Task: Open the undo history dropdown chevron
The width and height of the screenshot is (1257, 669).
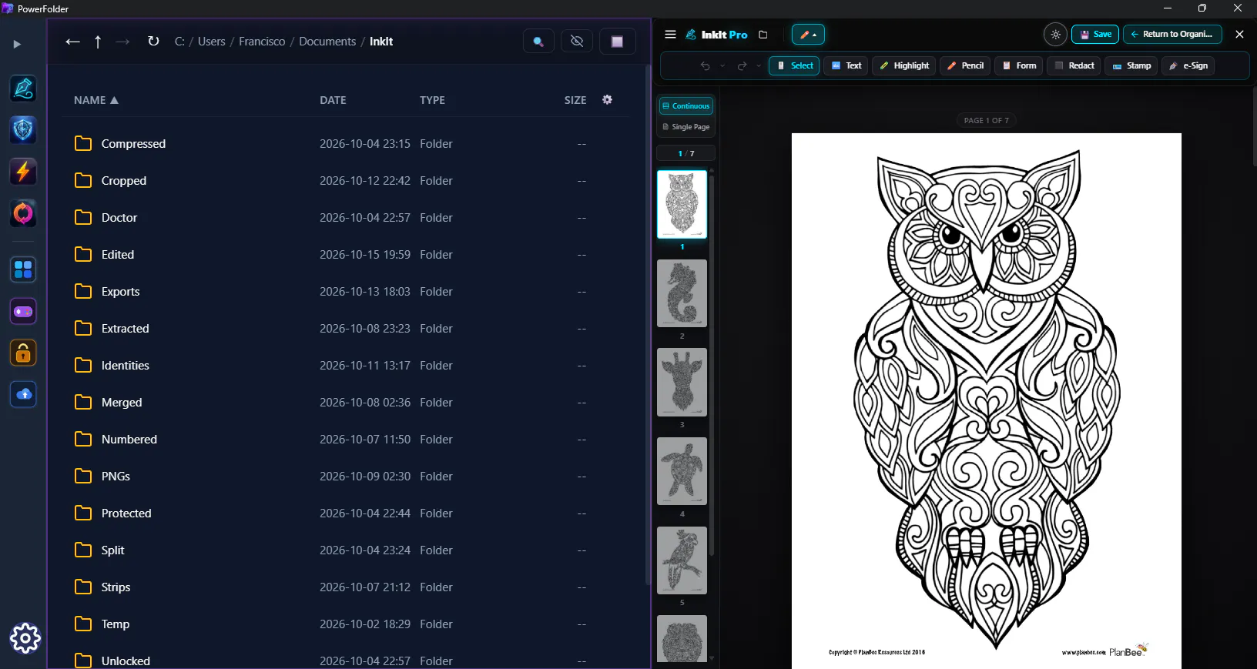Action: [x=722, y=66]
